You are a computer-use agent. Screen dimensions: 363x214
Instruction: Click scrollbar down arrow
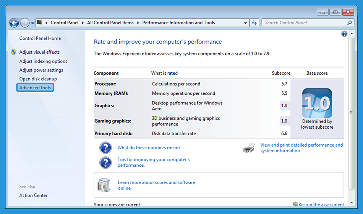[x=352, y=203]
